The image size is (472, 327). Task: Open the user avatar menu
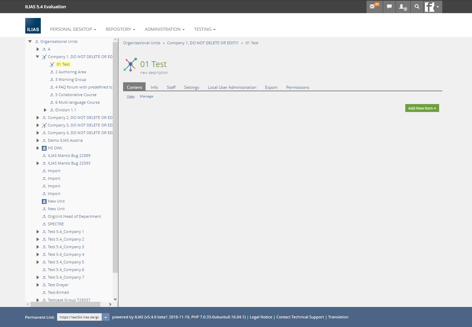(x=432, y=7)
